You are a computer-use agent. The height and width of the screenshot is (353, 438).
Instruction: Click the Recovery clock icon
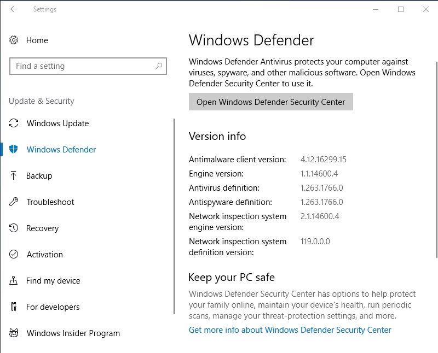[x=14, y=228]
